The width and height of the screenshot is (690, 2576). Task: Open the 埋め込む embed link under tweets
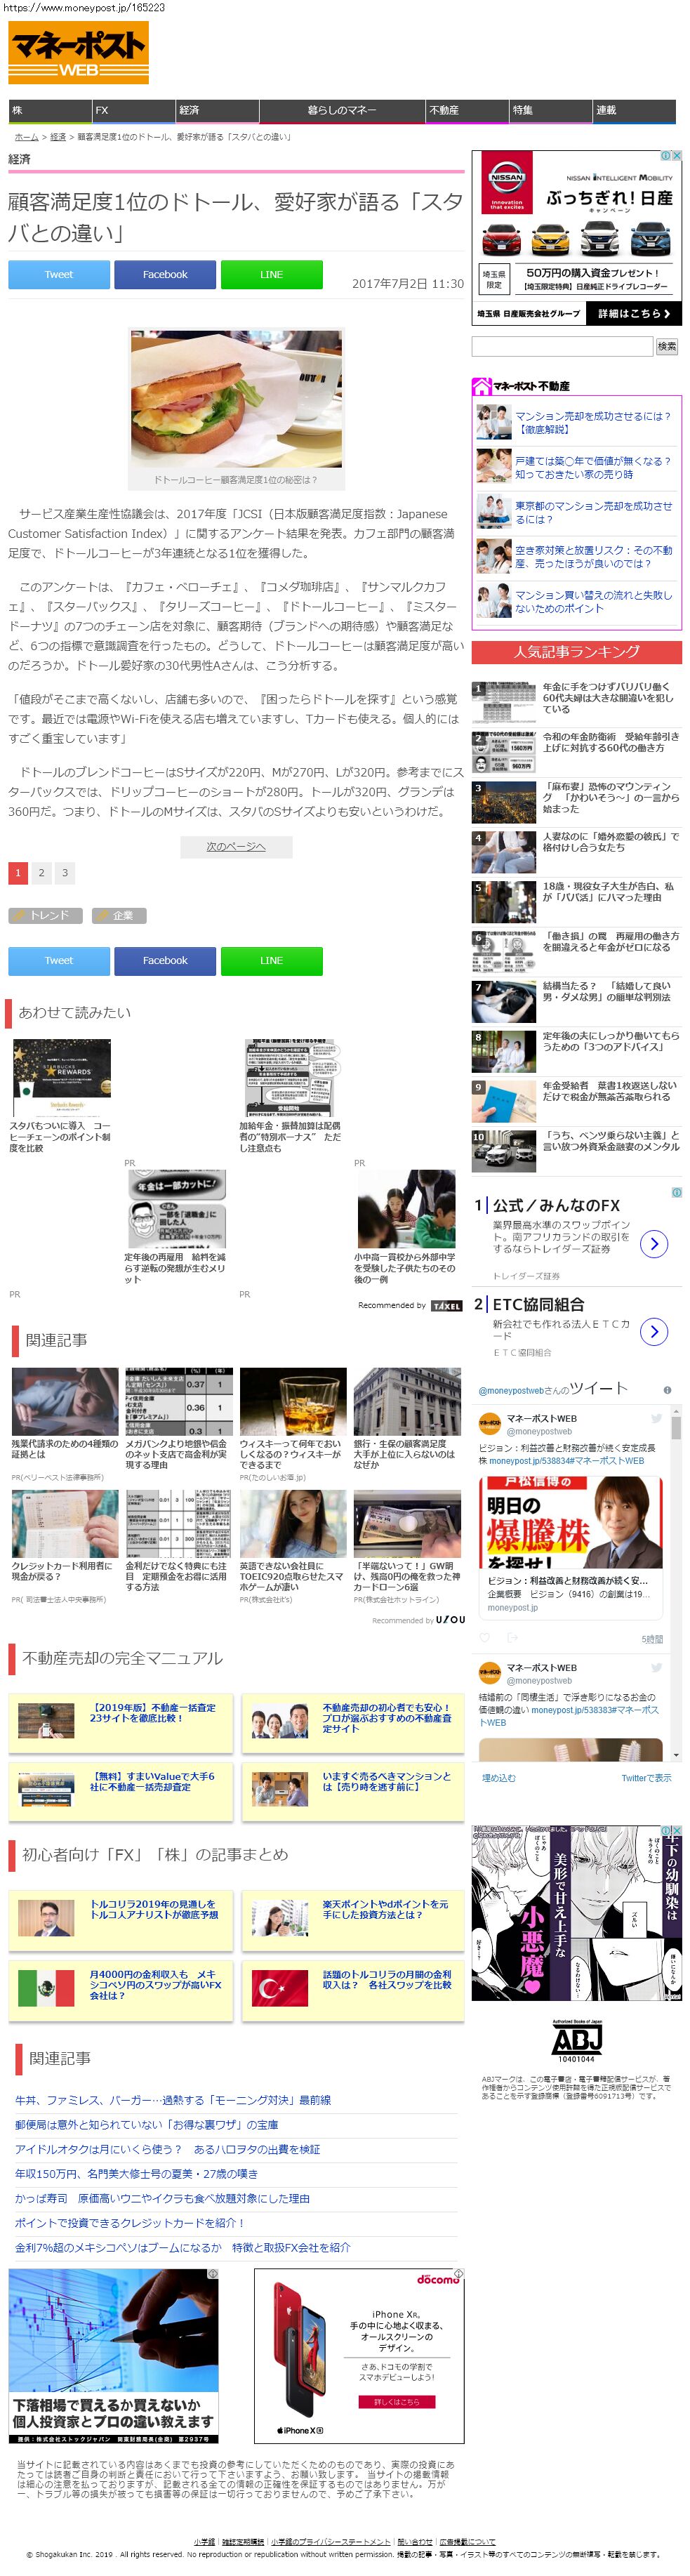(x=499, y=1777)
